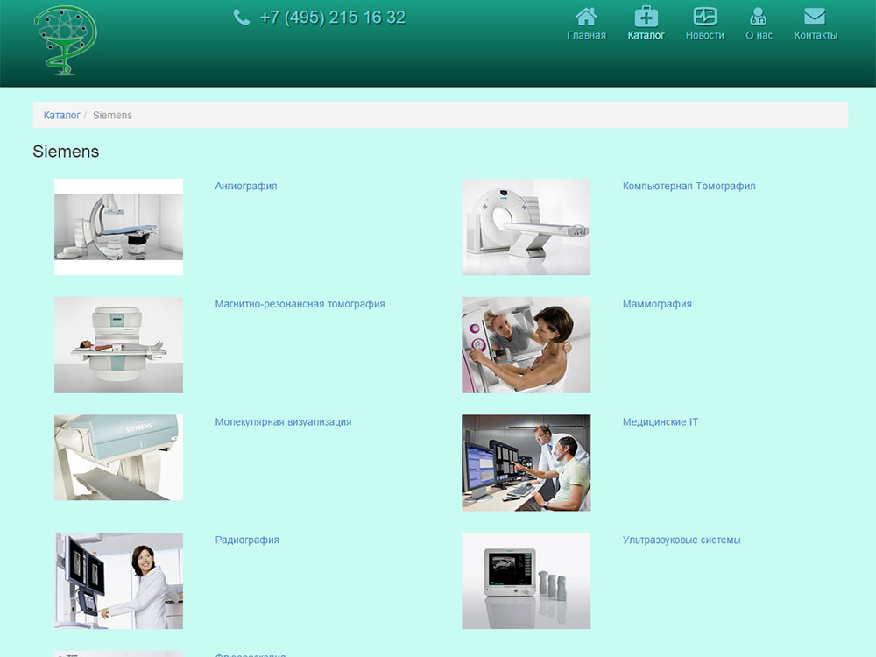Select Магнитно-резонансная томография link

300,304
